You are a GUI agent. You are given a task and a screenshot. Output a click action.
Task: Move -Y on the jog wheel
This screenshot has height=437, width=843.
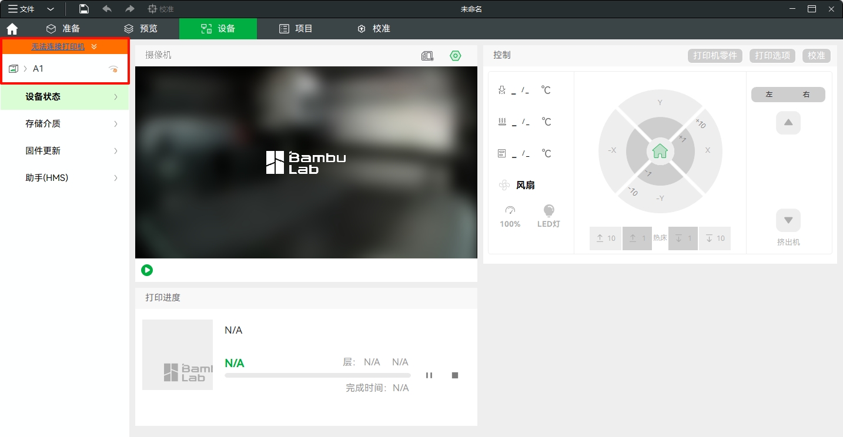(660, 199)
